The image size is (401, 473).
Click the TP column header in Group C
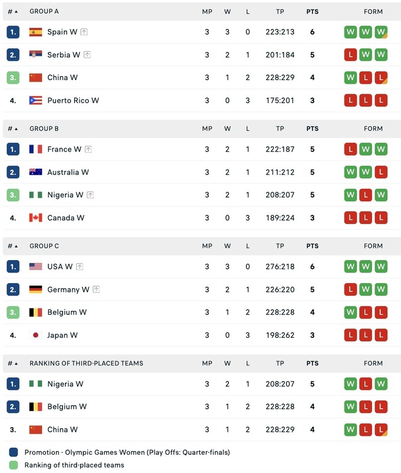(x=280, y=246)
